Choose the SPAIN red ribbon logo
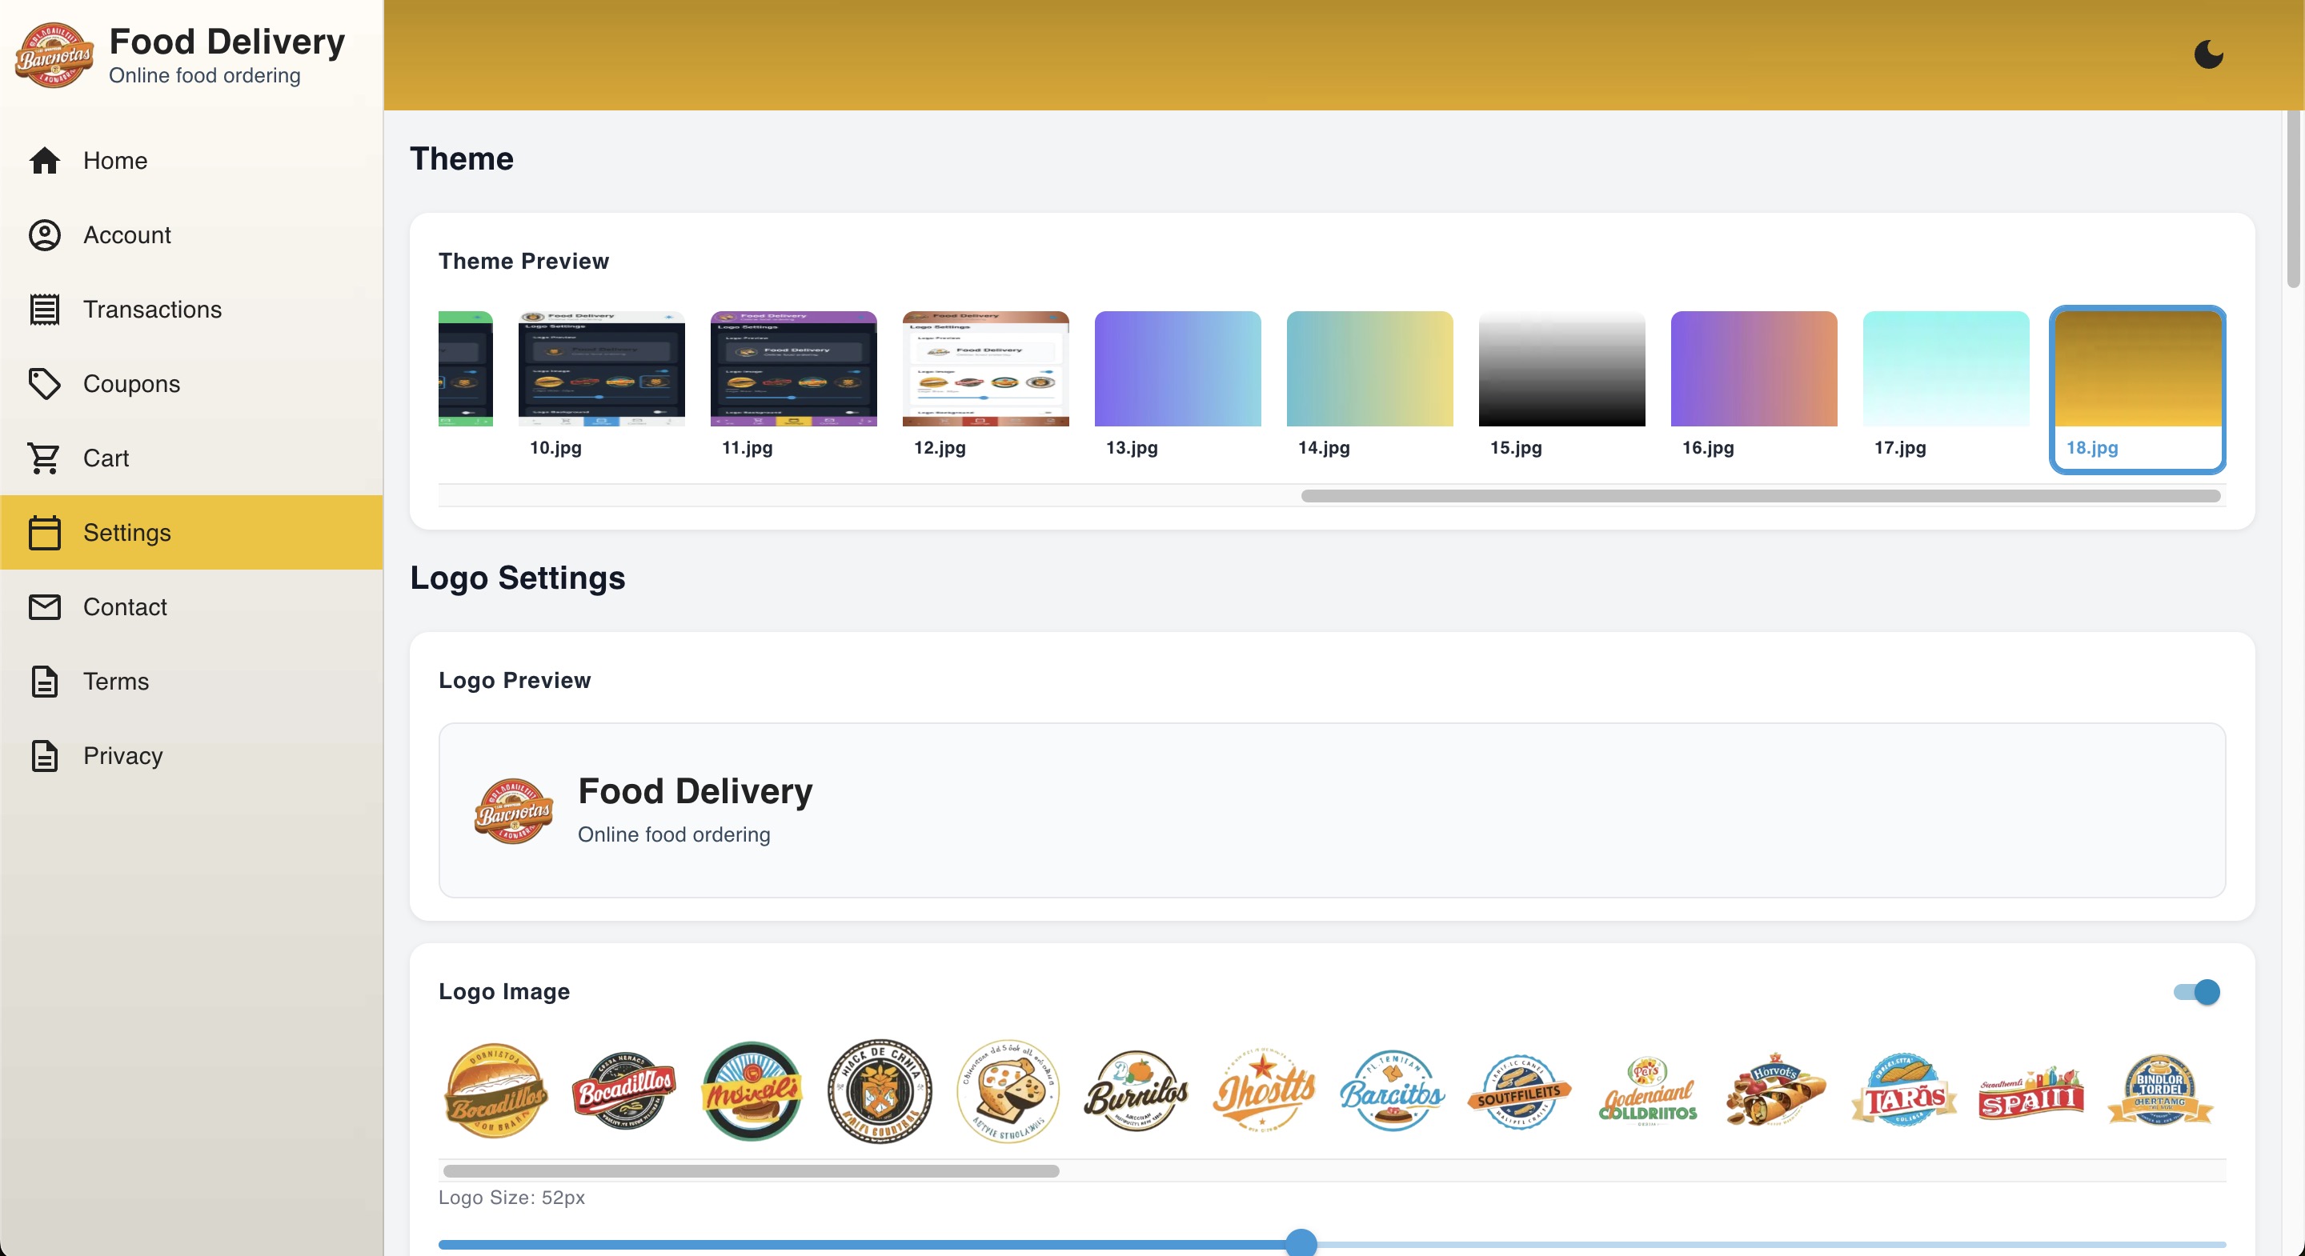This screenshot has width=2305, height=1256. point(2031,1092)
